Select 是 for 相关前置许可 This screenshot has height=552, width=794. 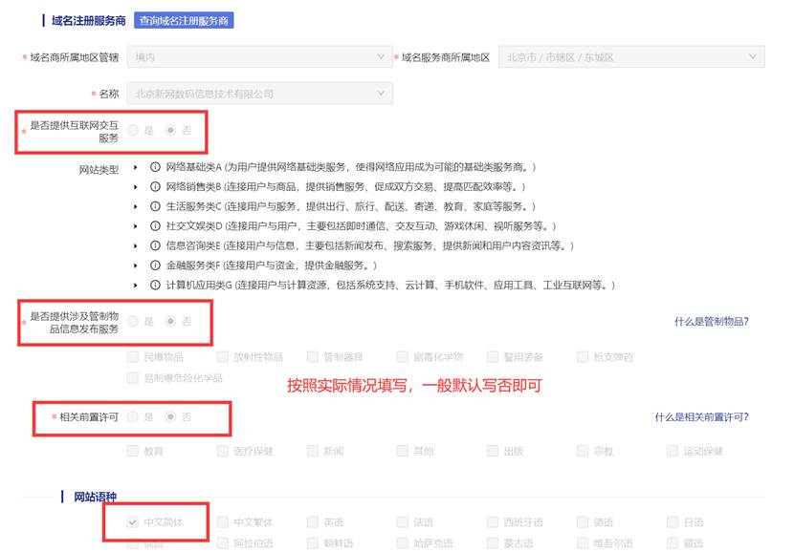pos(133,417)
